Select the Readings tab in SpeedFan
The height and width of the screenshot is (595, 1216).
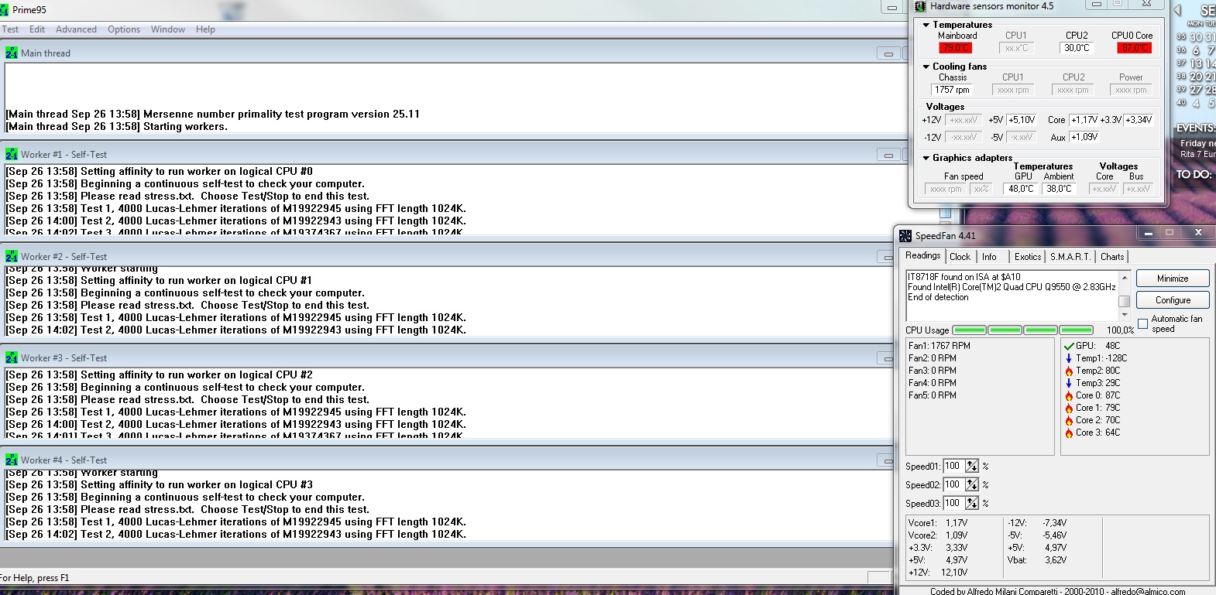pyautogui.click(x=922, y=255)
